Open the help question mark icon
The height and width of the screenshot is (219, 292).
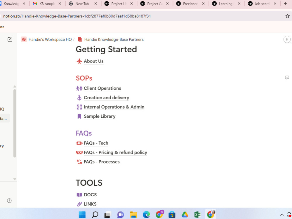tap(9, 201)
